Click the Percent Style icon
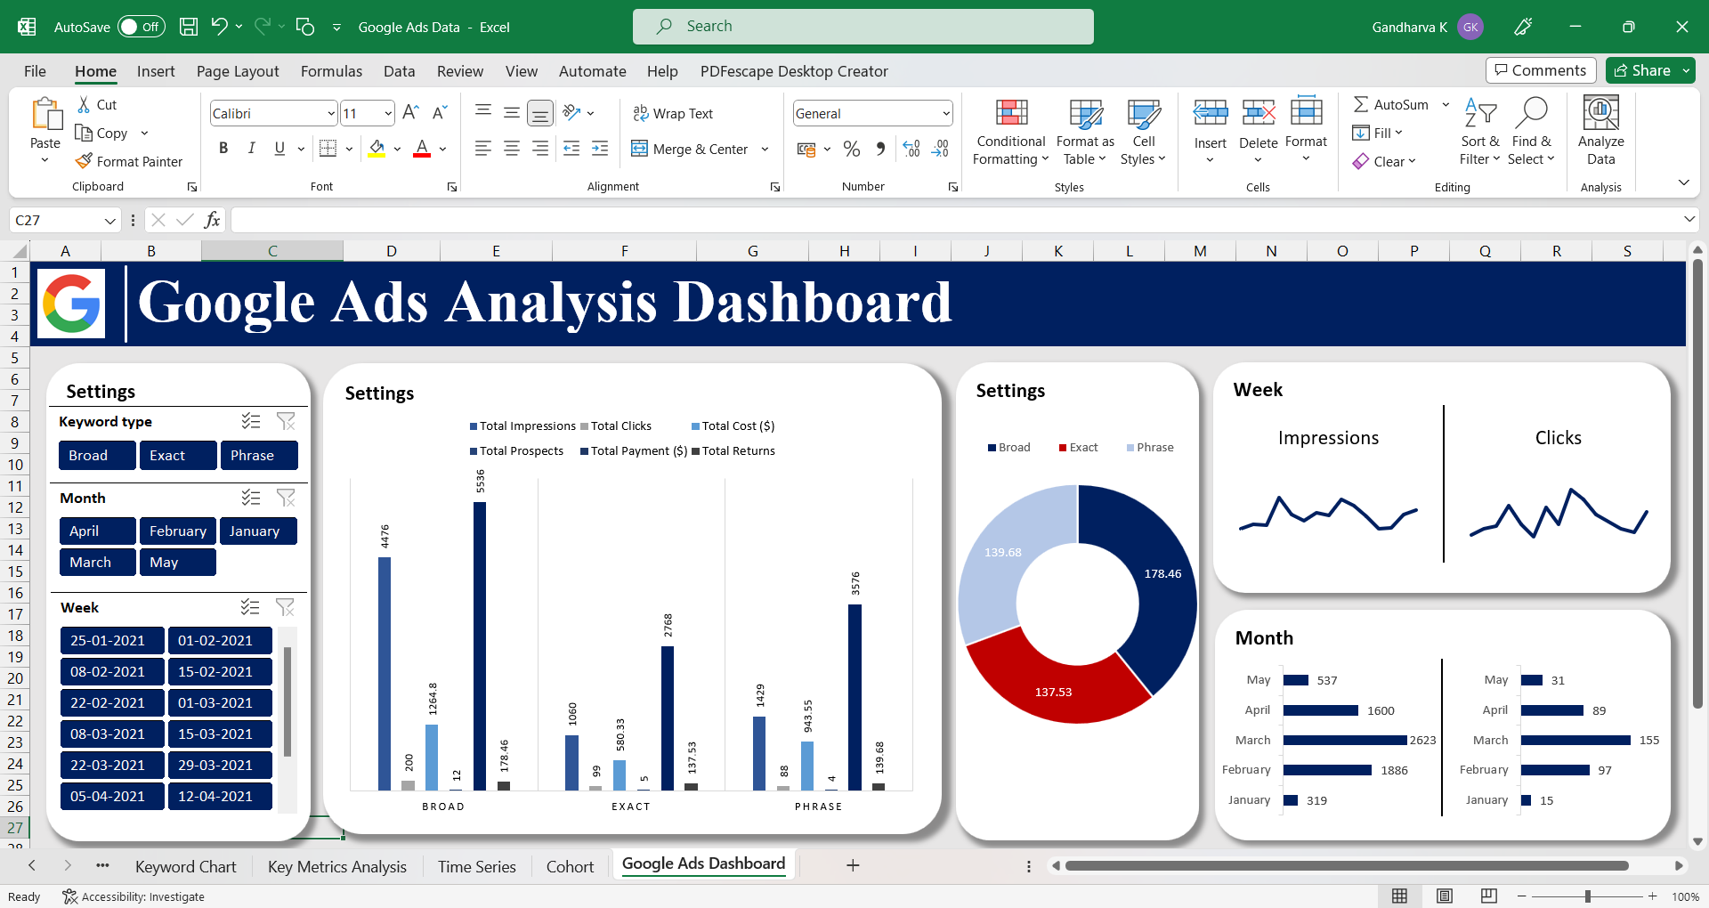This screenshot has height=908, width=1709. click(x=852, y=149)
